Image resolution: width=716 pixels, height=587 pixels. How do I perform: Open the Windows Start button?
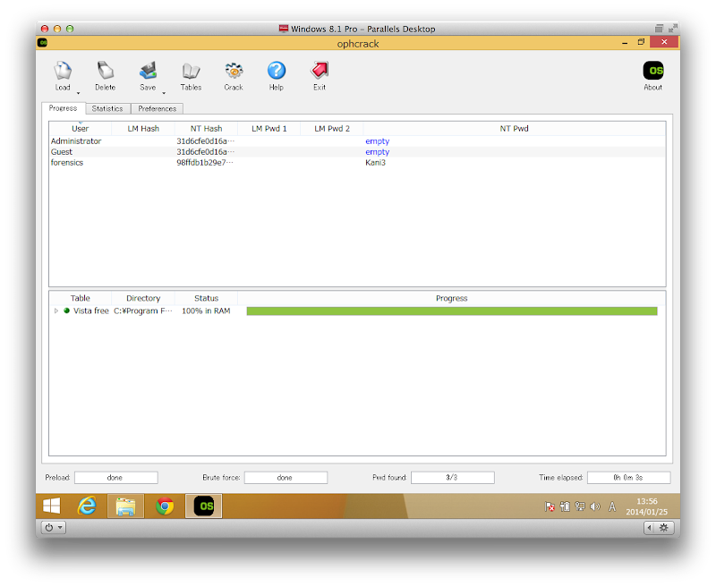tap(52, 506)
